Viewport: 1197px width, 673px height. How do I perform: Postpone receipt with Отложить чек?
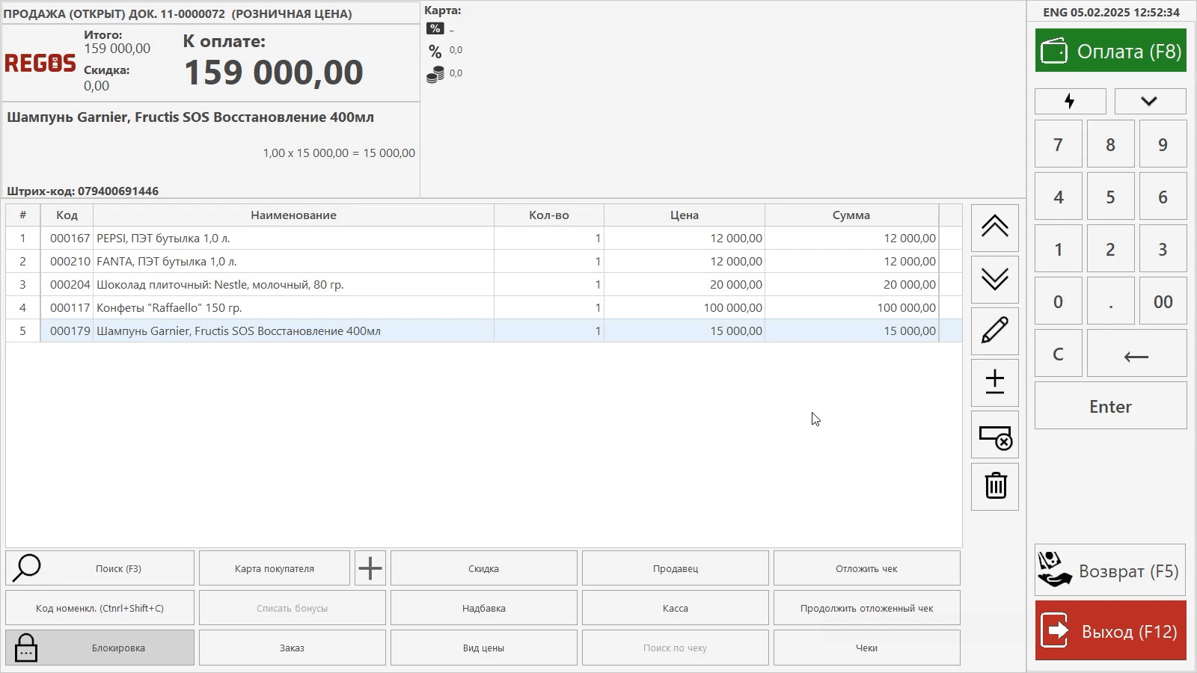(x=866, y=568)
